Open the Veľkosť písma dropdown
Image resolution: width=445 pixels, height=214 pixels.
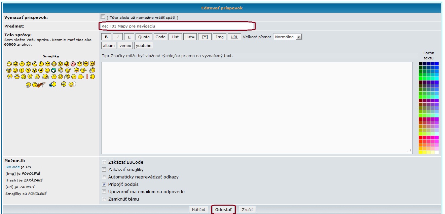click(x=299, y=37)
